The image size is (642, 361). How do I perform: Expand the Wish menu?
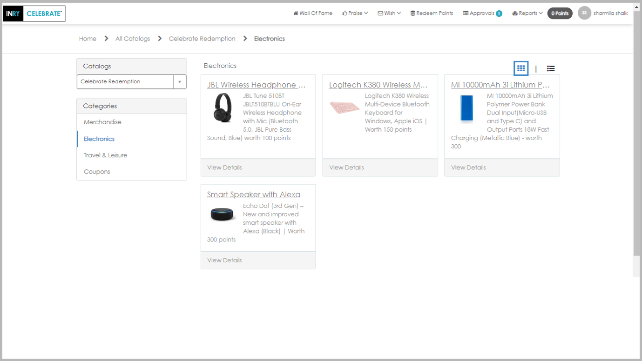389,13
